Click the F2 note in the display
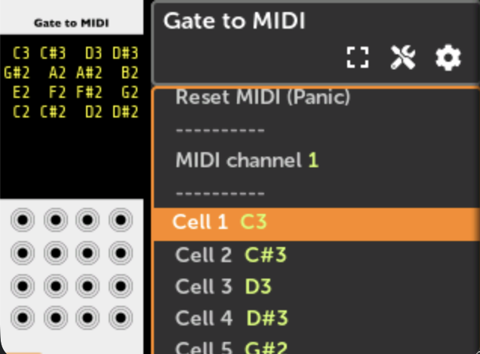Image resolution: width=480 pixels, height=354 pixels. (x=57, y=92)
